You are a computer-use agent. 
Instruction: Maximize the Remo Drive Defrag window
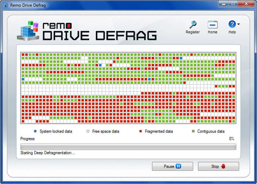tap(233, 4)
